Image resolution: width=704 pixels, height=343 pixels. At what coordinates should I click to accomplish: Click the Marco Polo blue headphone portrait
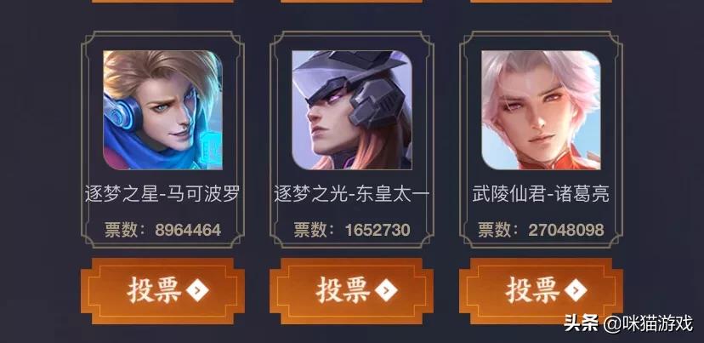[x=162, y=110]
